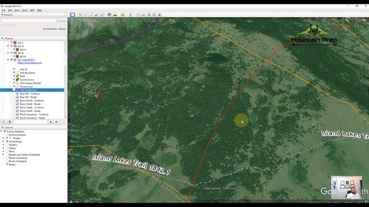369x207 pixels.
Task: Click the orange BLM polygon icon
Action: (17, 76)
